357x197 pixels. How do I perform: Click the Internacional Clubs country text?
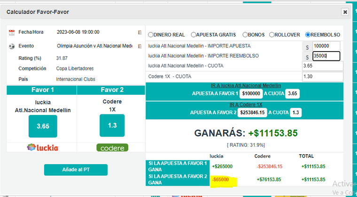tap(76, 79)
